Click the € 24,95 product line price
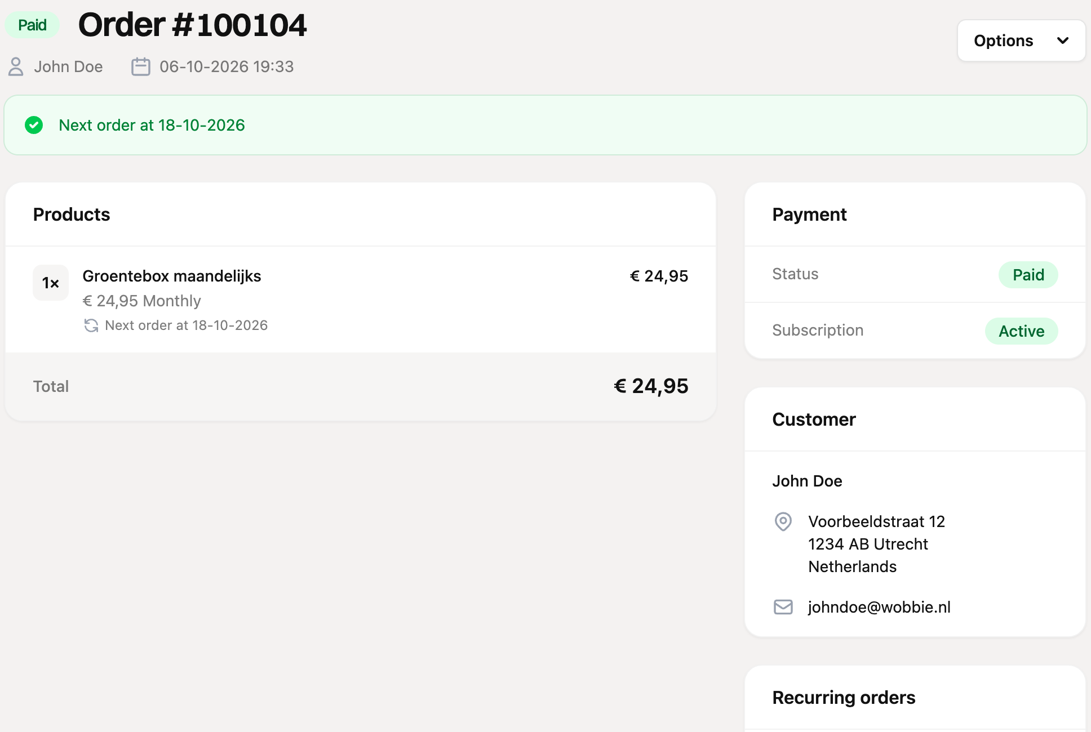The width and height of the screenshot is (1091, 732). pyautogui.click(x=659, y=276)
